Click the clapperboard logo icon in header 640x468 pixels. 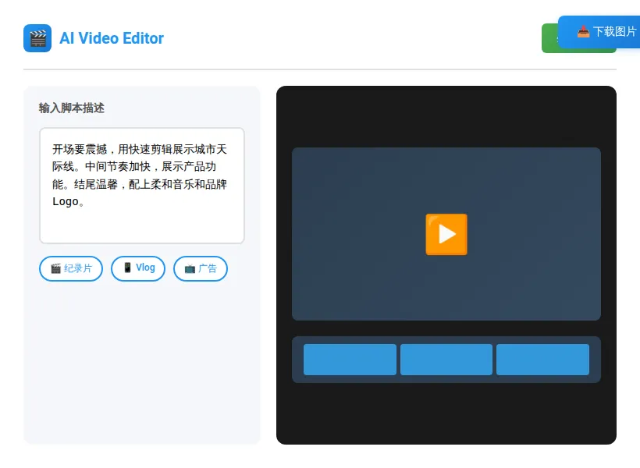(x=37, y=38)
